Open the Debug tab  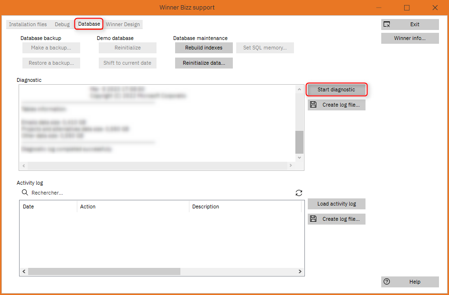[x=62, y=24]
